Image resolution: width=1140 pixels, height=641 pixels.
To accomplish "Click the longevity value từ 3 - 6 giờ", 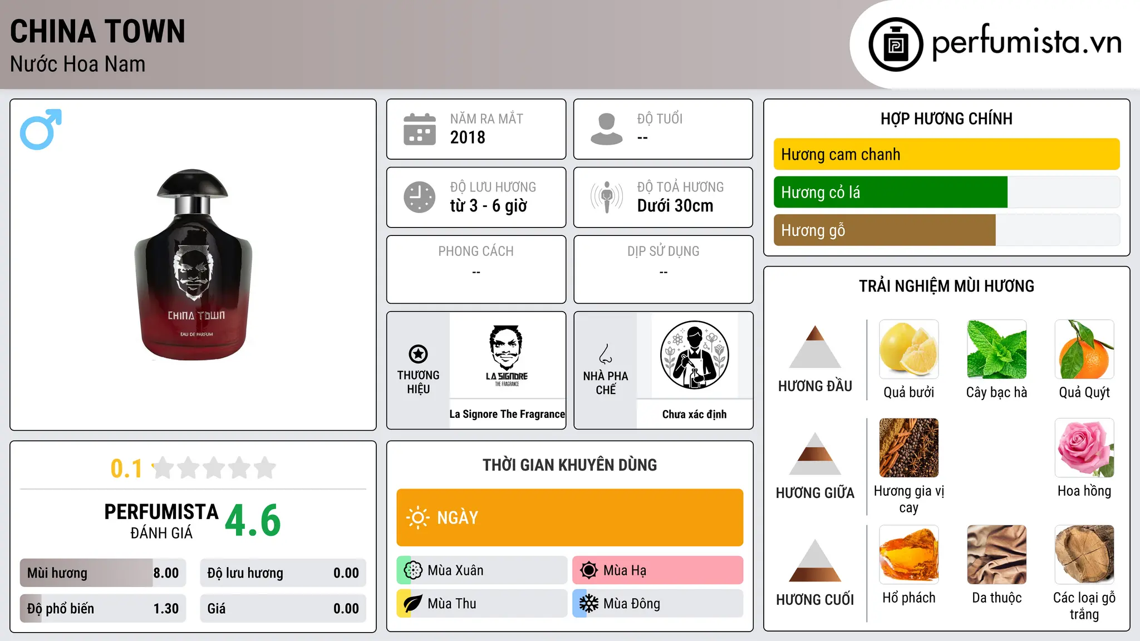I will 488,206.
